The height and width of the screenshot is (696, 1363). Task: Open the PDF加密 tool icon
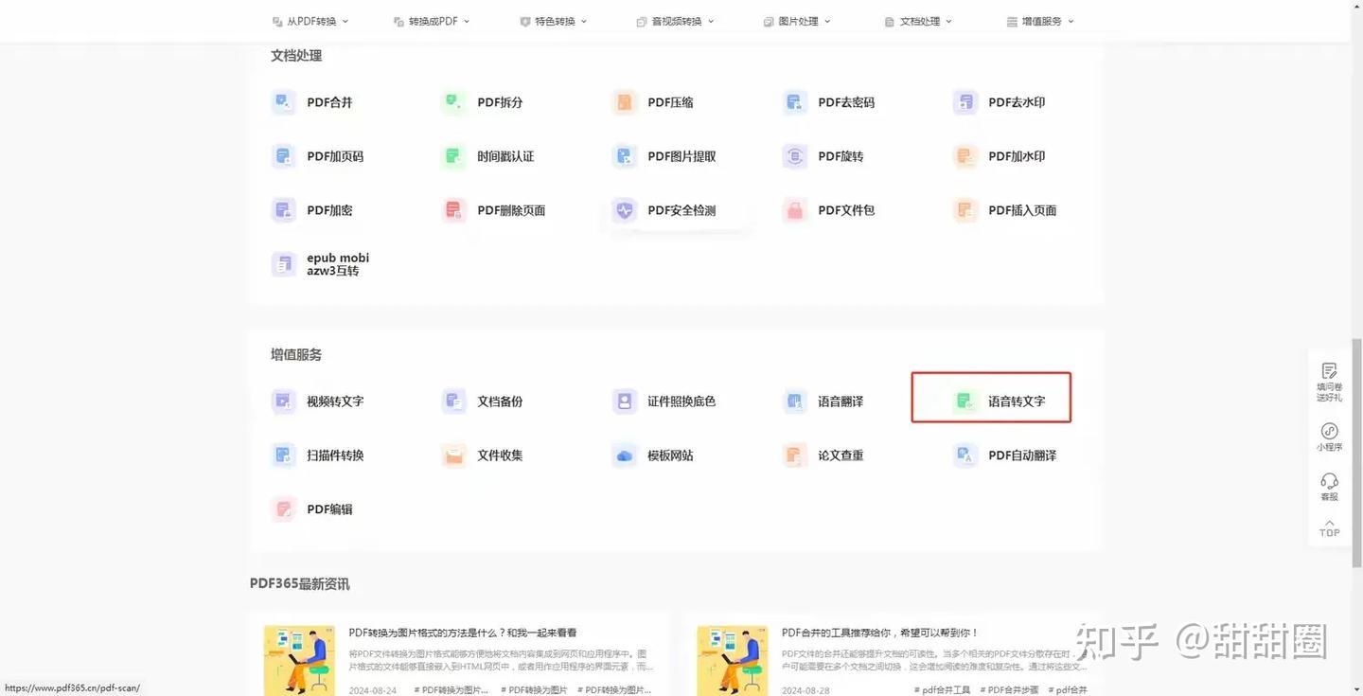coord(284,210)
